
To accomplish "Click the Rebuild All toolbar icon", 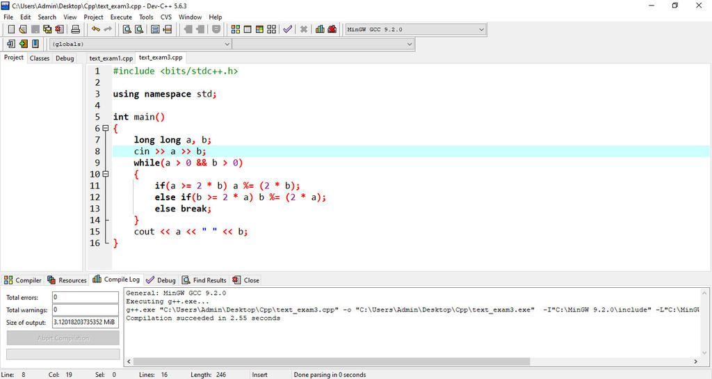I will coord(272,29).
